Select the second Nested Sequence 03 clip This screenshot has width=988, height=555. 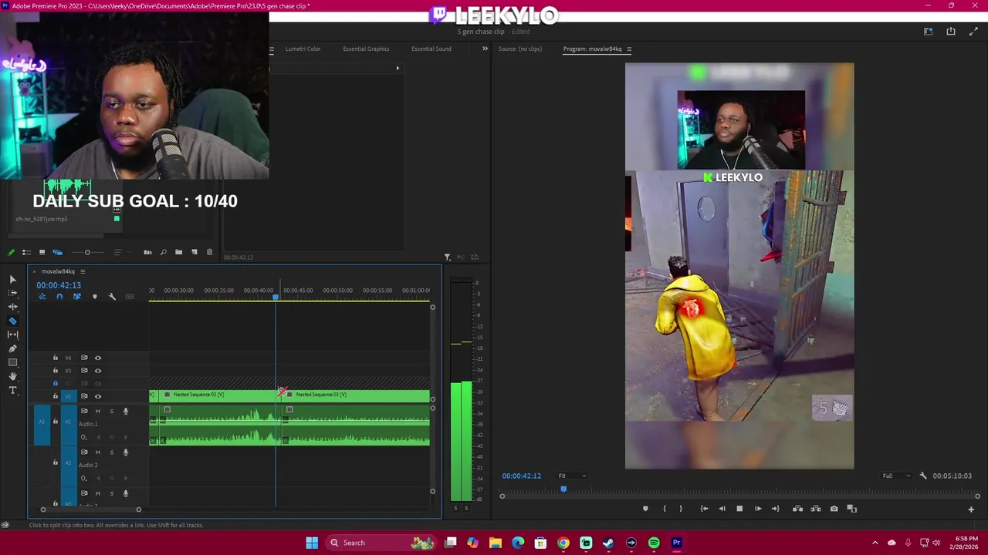(x=357, y=395)
